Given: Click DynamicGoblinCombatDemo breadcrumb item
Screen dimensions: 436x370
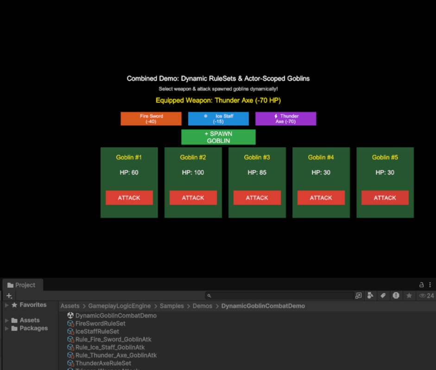Looking at the screenshot, I should coord(263,306).
